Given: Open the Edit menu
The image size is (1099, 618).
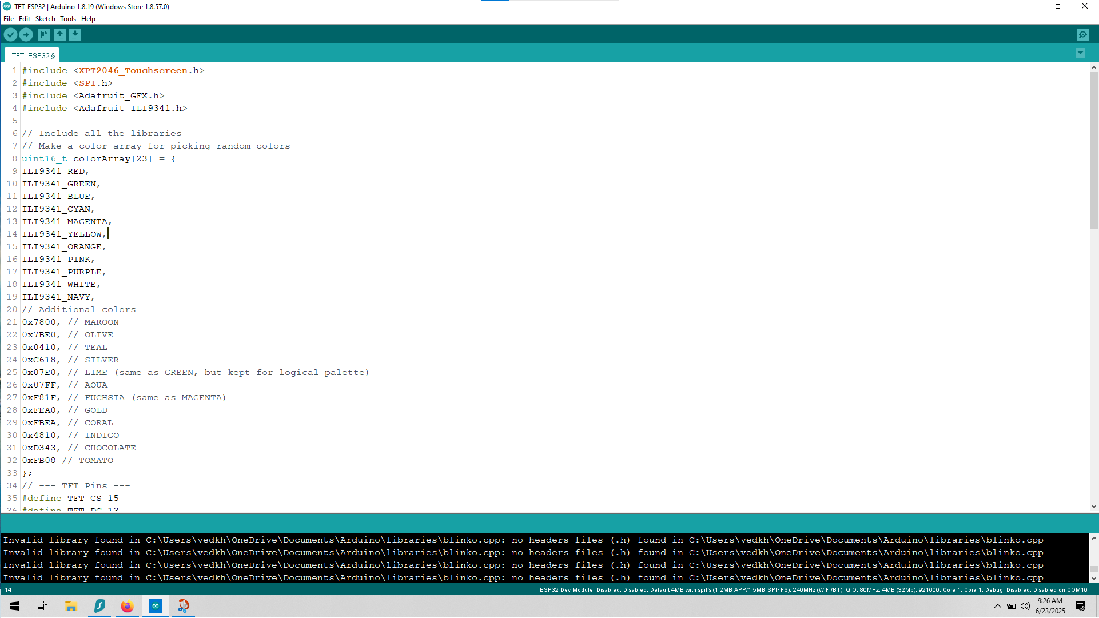Looking at the screenshot, I should coord(25,19).
